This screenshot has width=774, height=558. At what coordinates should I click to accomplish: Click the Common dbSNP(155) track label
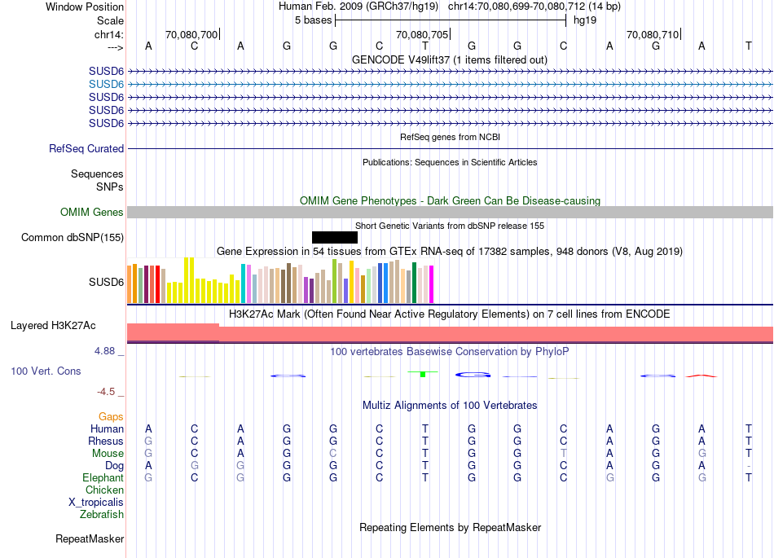point(73,237)
